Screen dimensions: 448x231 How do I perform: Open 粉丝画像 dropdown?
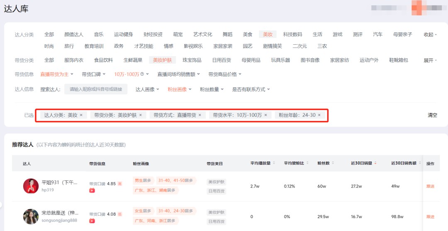[x=180, y=89]
